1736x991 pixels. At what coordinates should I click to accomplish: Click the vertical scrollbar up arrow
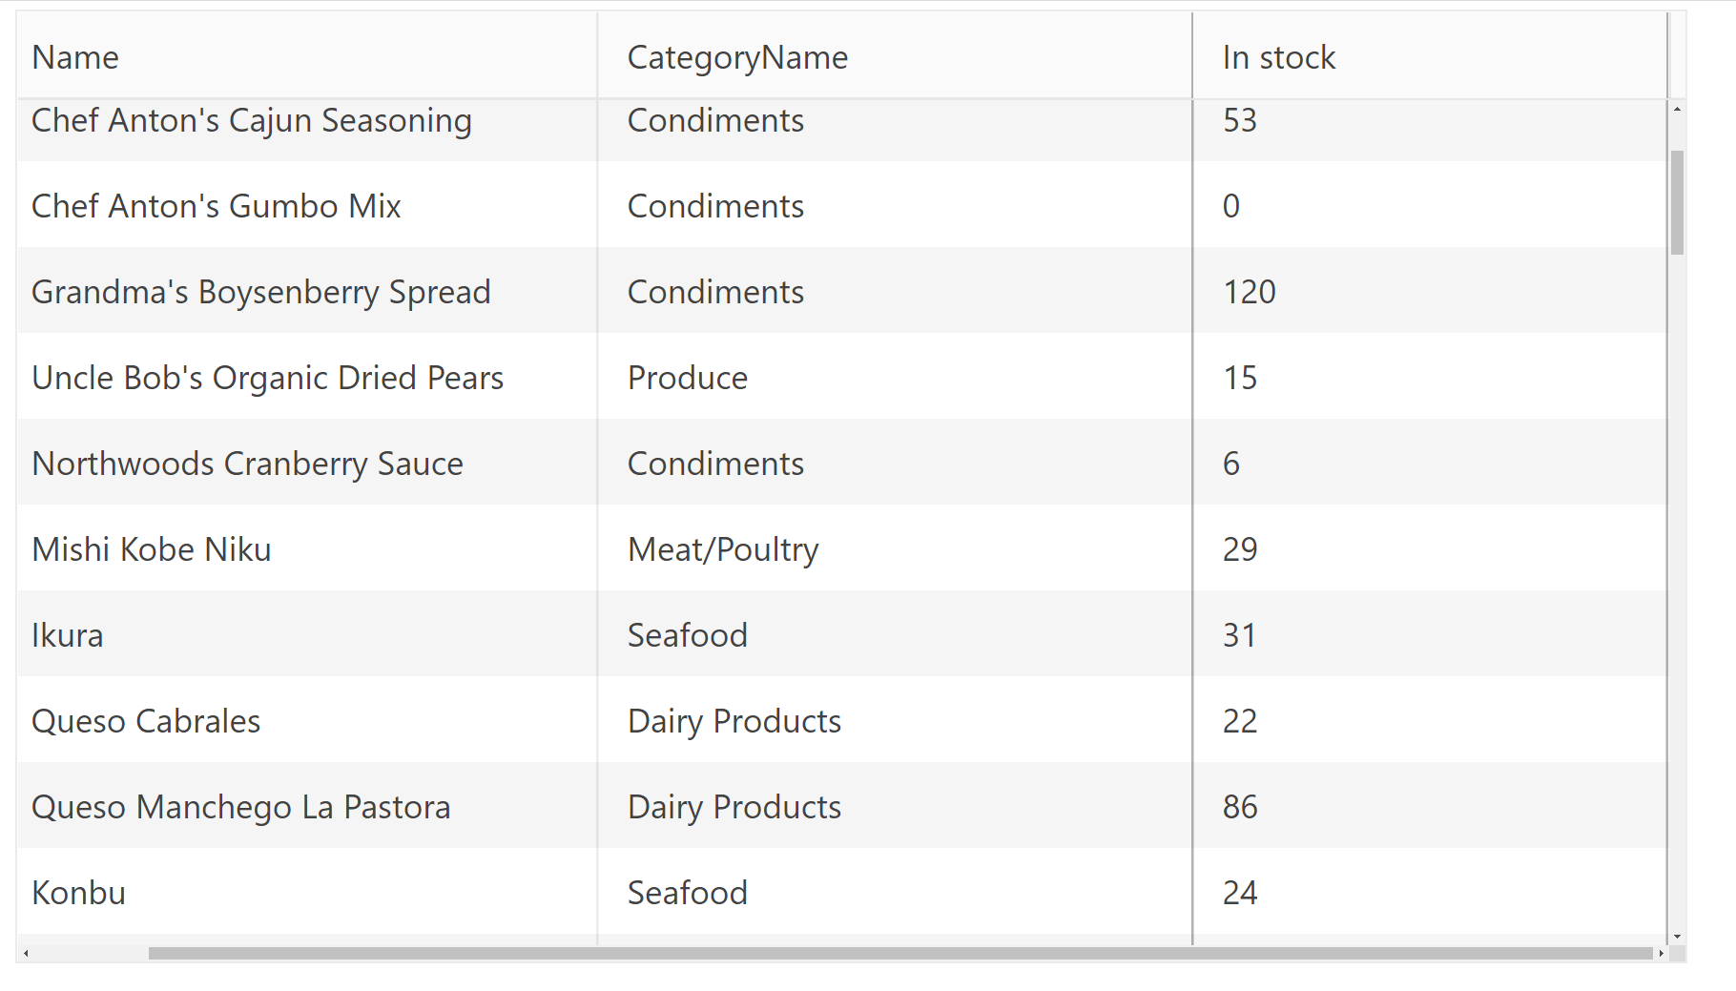point(1677,110)
